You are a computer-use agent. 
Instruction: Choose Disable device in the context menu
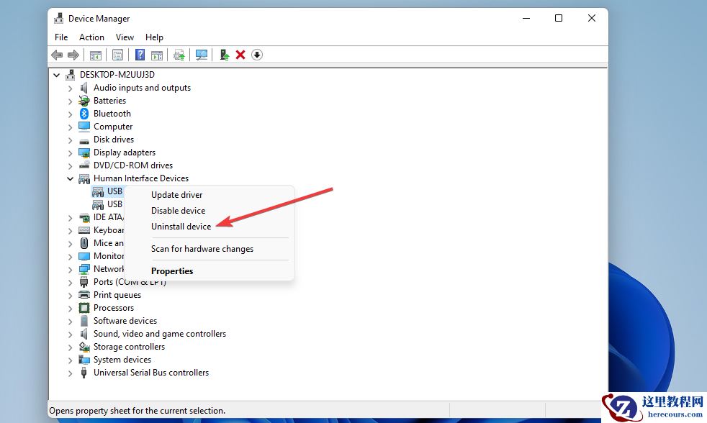(178, 210)
